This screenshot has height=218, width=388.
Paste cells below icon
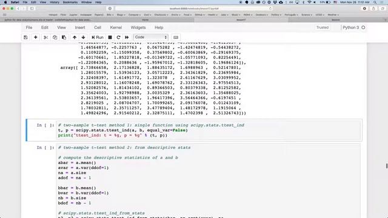click(64, 38)
